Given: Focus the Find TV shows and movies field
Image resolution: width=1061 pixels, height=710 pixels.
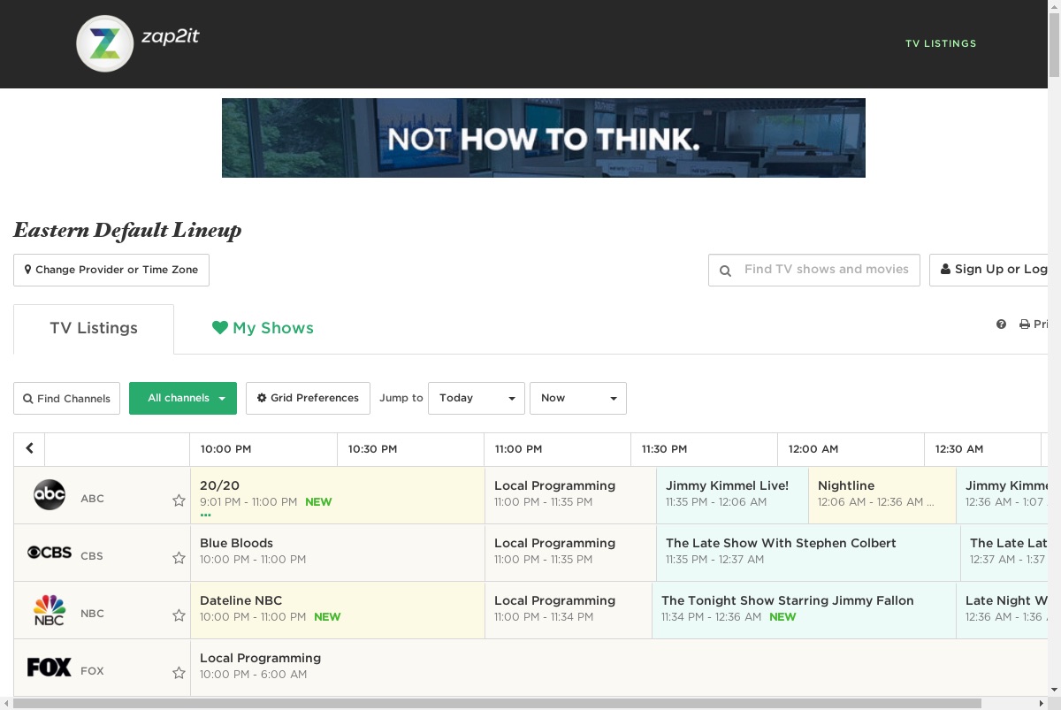Looking at the screenshot, I should pyautogui.click(x=814, y=270).
